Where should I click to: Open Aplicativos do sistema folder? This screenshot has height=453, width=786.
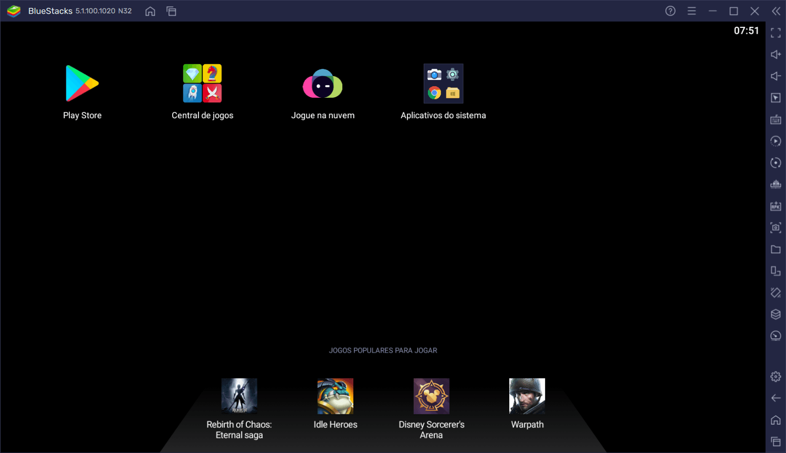click(443, 84)
